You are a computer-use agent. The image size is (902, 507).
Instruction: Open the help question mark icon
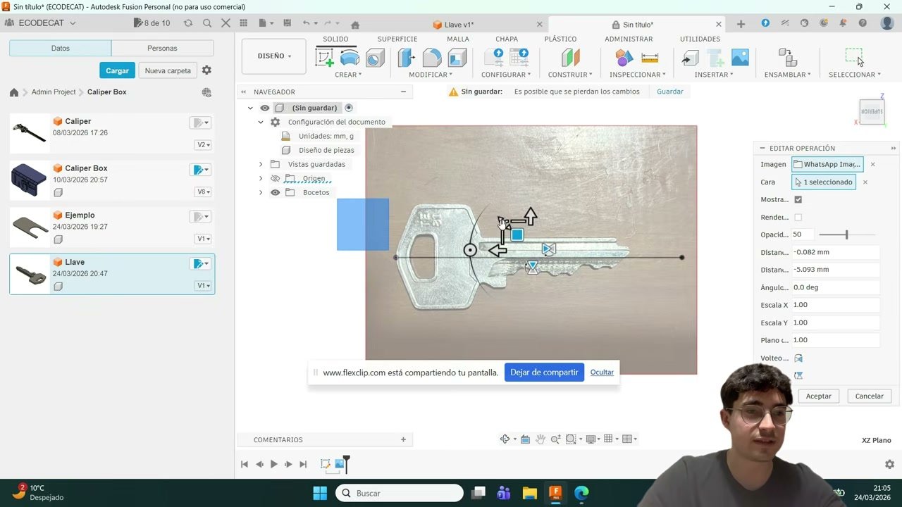click(x=863, y=23)
